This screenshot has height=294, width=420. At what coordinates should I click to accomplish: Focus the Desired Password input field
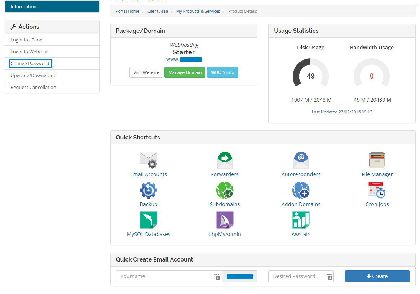[301, 276]
